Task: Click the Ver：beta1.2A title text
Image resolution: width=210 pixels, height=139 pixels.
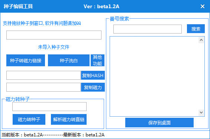Action: click(x=101, y=6)
